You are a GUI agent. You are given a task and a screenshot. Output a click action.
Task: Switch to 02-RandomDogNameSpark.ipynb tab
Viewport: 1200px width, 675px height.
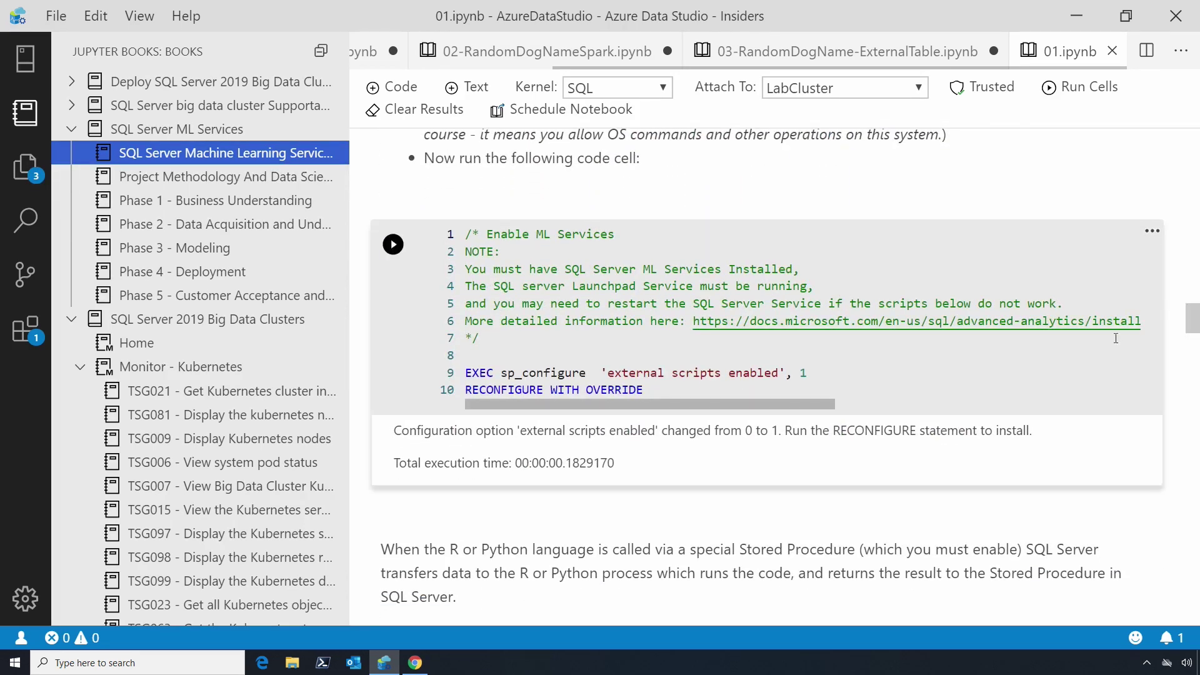pyautogui.click(x=546, y=51)
